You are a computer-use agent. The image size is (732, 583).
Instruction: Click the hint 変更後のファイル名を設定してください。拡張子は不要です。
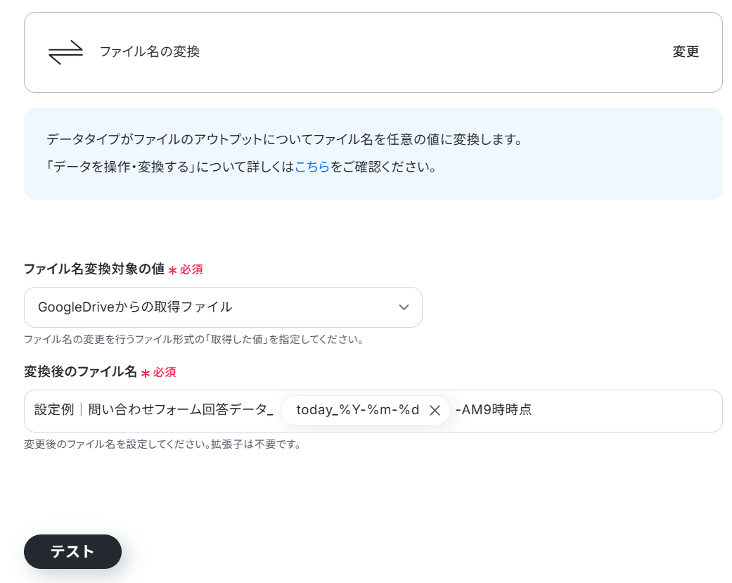point(162,444)
